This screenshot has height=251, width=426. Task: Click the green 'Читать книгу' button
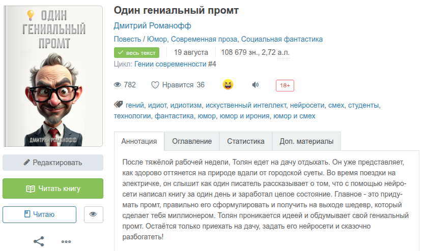tap(53, 189)
